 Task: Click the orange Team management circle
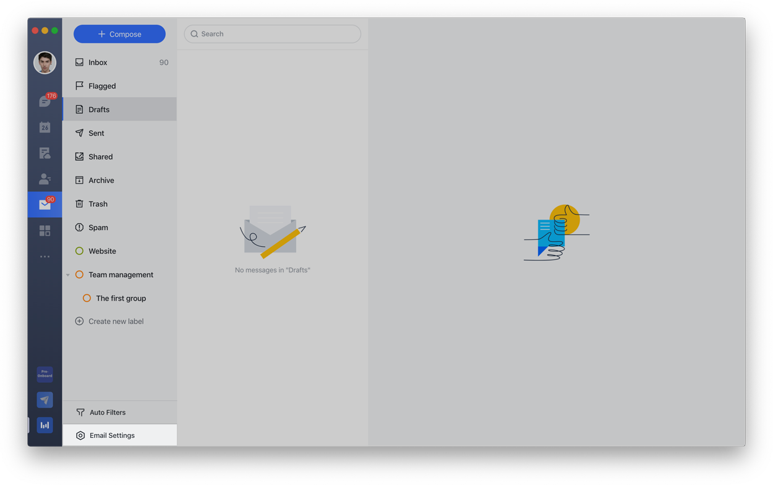click(x=79, y=274)
